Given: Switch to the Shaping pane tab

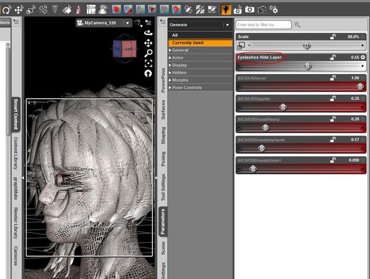Looking at the screenshot, I should point(163,135).
